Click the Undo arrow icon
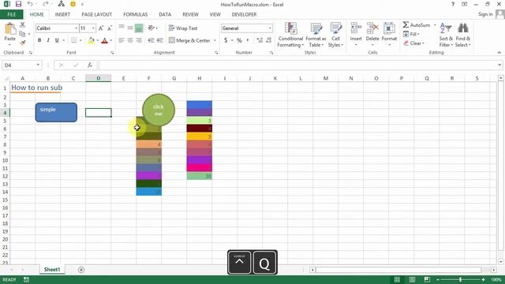The width and height of the screenshot is (505, 284). coord(30,4)
